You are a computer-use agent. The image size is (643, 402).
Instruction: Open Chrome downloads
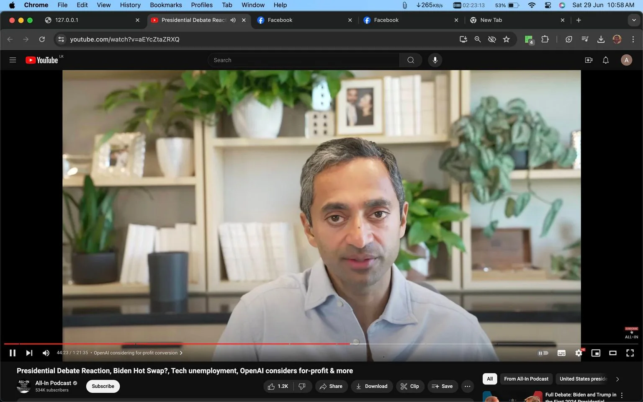(x=601, y=39)
